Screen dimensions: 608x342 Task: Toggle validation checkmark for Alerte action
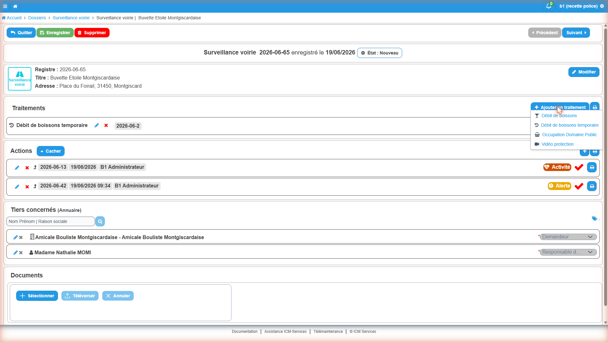point(579,186)
